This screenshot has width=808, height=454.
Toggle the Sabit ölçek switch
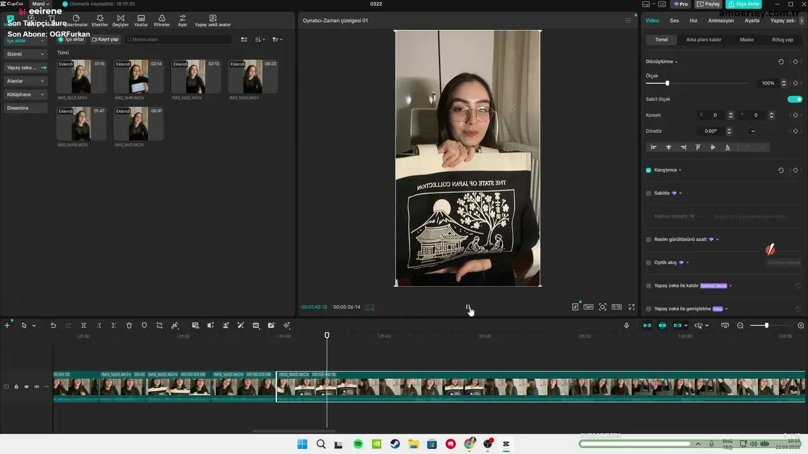click(x=795, y=99)
